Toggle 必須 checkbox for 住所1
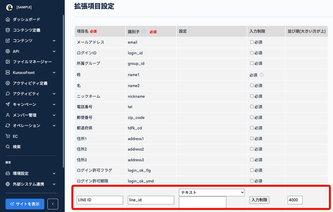 pos(251,138)
